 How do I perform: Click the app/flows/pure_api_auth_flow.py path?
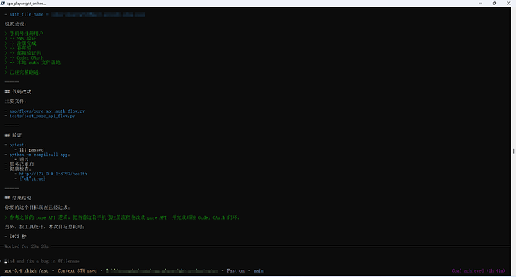pyautogui.click(x=47, y=111)
